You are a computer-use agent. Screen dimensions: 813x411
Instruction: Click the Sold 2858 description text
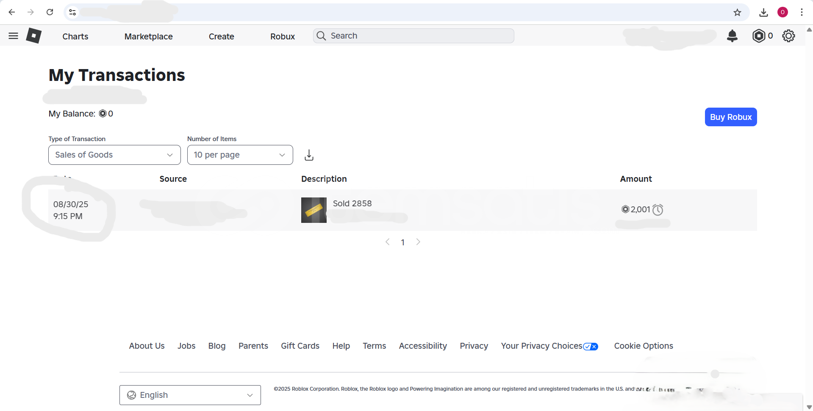pyautogui.click(x=352, y=203)
